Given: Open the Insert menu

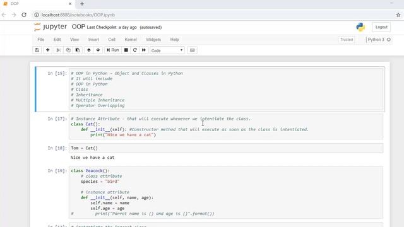Looking at the screenshot, I should [x=93, y=40].
